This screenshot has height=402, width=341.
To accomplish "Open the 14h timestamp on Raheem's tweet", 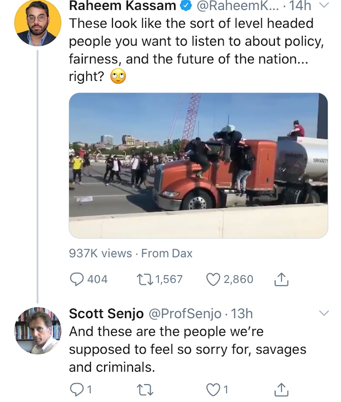I will coord(299,6).
